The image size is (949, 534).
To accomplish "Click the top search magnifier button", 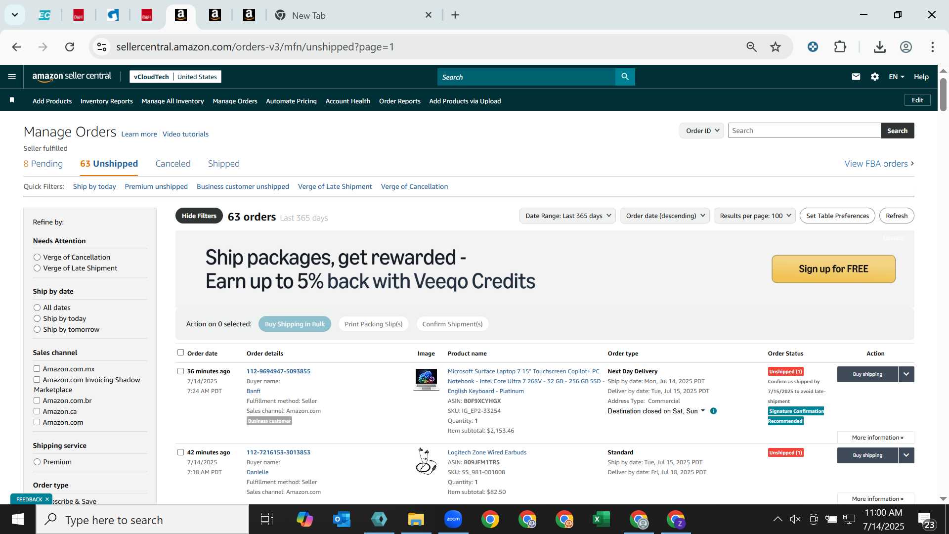I will [625, 77].
